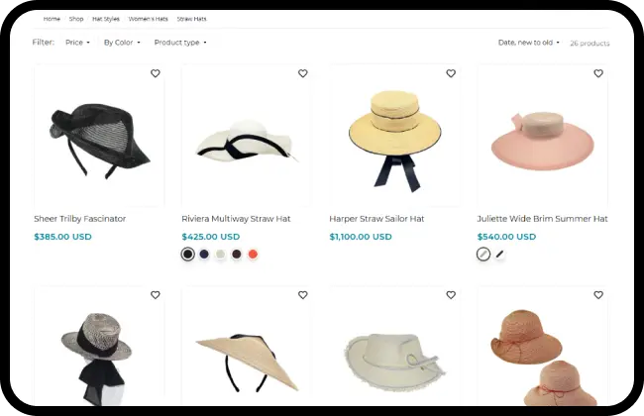
Task: Open the Product type filter dropdown
Action: 180,43
